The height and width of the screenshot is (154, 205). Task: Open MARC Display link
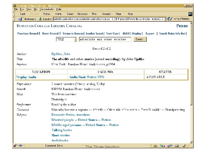132,34
